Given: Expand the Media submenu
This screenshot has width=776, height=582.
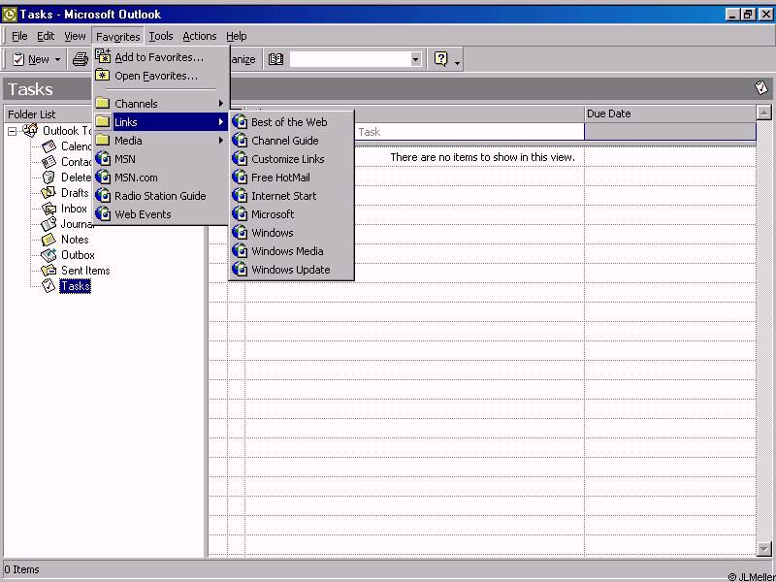Looking at the screenshot, I should (x=161, y=141).
